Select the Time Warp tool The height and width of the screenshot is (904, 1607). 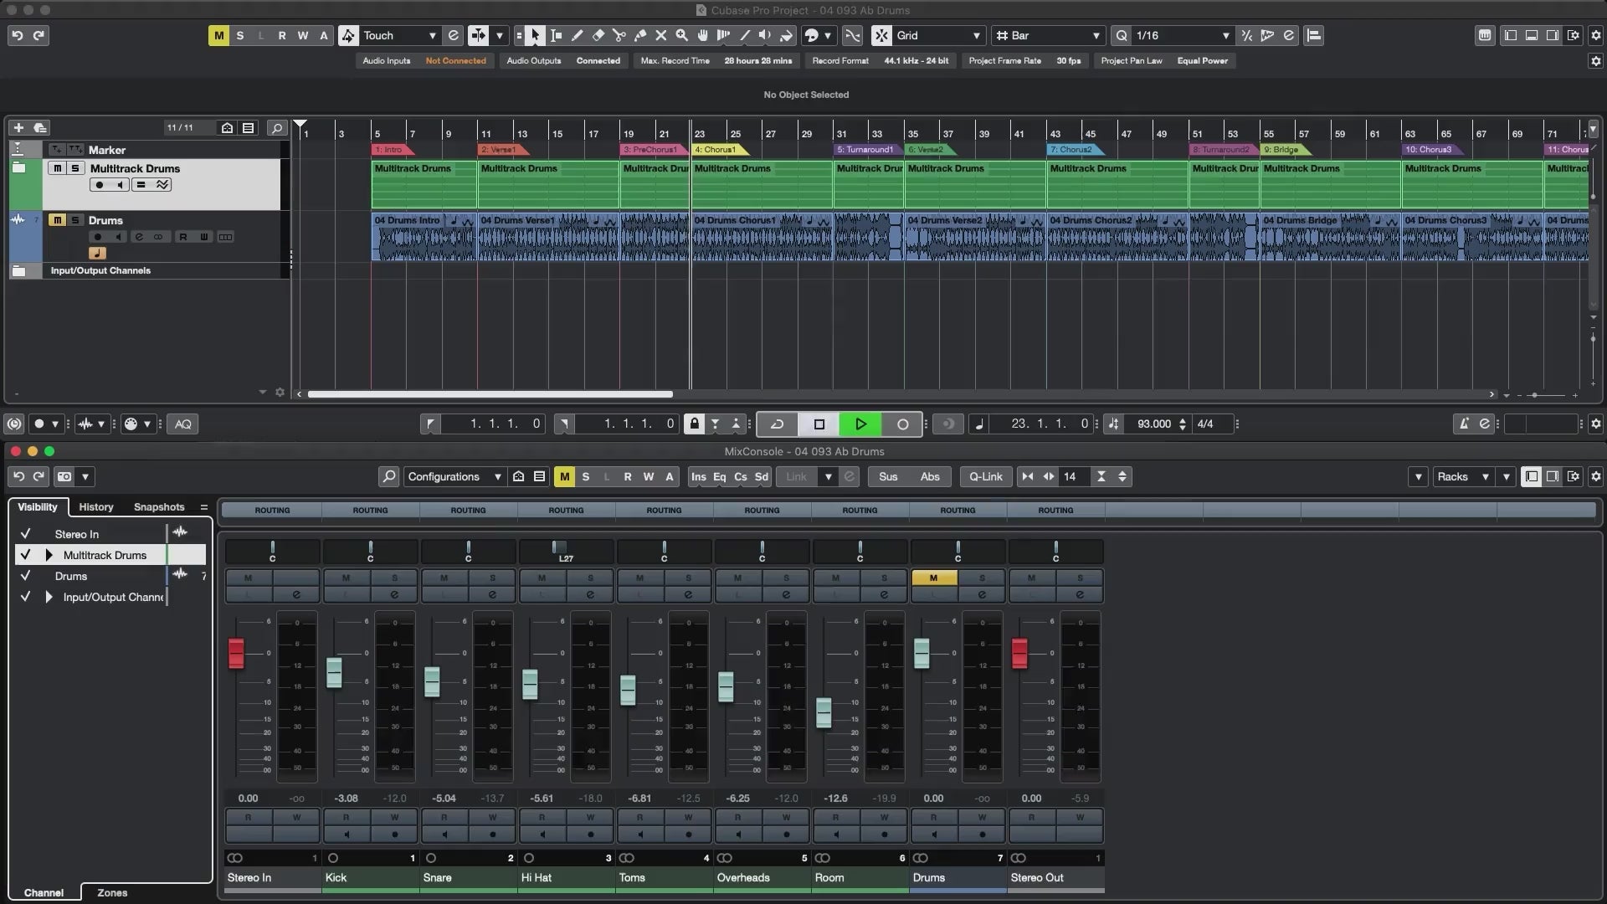pyautogui.click(x=723, y=35)
